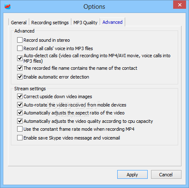Switch to the General tab
Viewport: 189px width, 188px height.
pos(19,23)
